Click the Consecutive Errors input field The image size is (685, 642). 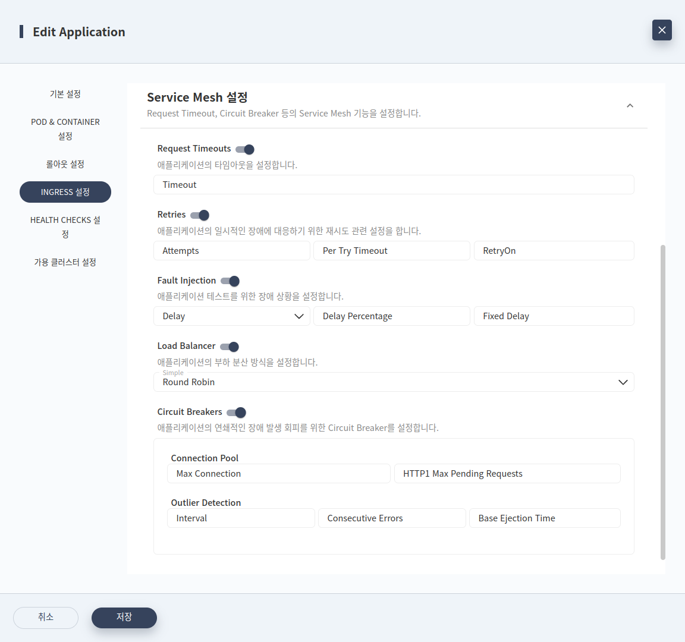[392, 518]
